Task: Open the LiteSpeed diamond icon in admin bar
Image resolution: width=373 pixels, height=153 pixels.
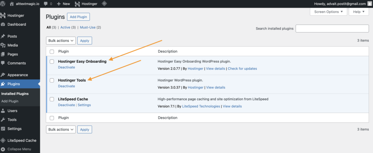Action: click(104, 4)
